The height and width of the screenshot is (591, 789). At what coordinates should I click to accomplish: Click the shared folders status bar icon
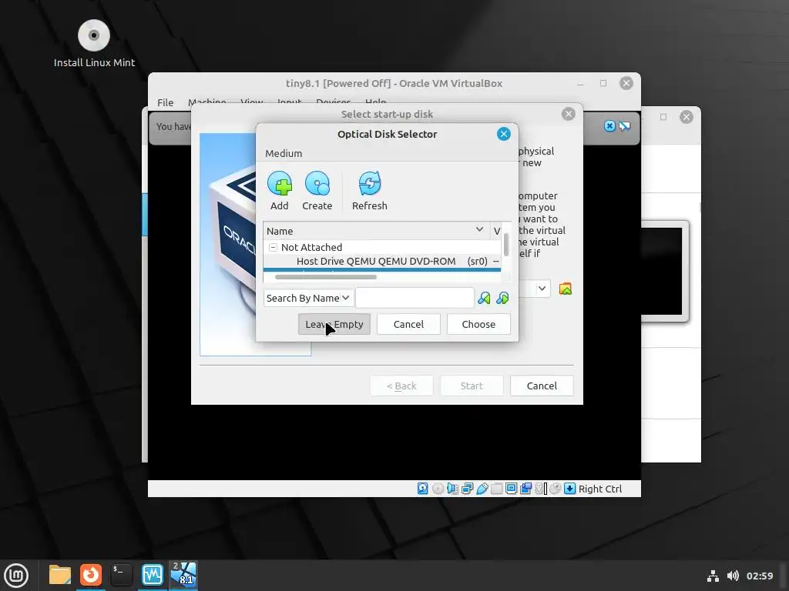(497, 489)
